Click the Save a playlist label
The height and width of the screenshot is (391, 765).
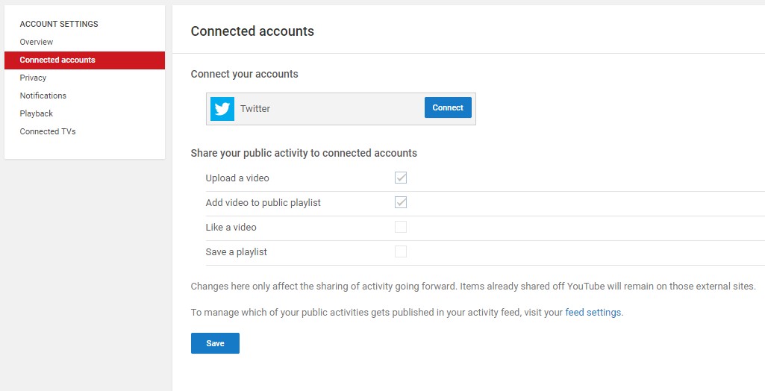coord(237,252)
